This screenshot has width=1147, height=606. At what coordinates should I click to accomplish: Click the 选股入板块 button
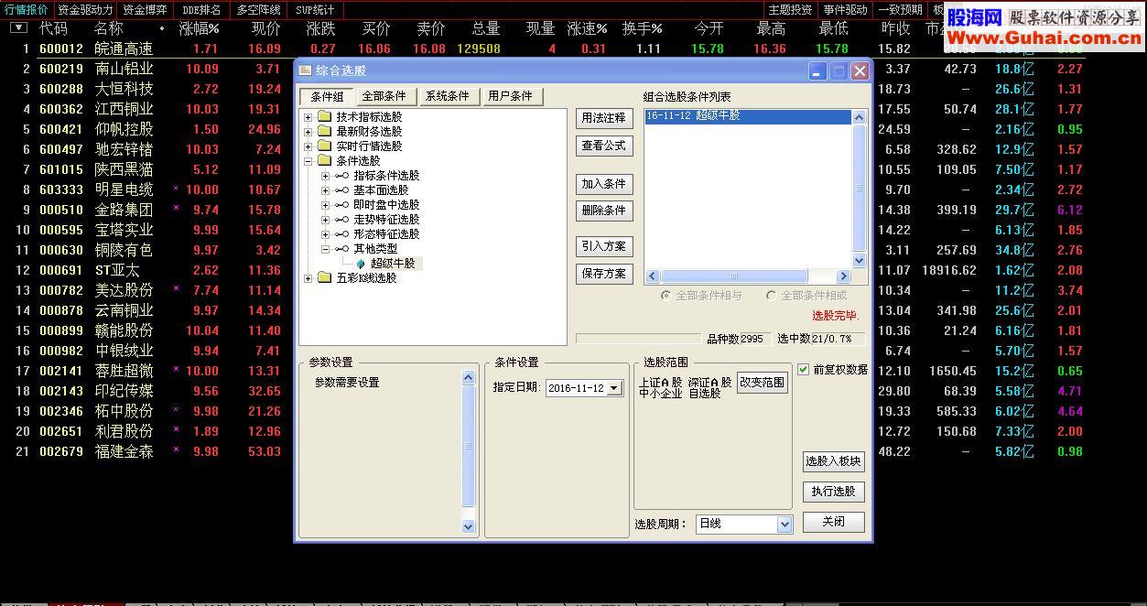click(x=833, y=461)
